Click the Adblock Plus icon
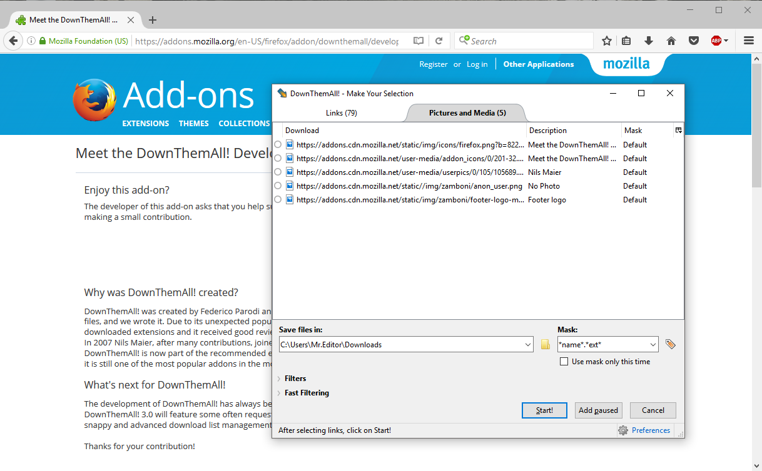The height and width of the screenshot is (471, 762). [716, 41]
